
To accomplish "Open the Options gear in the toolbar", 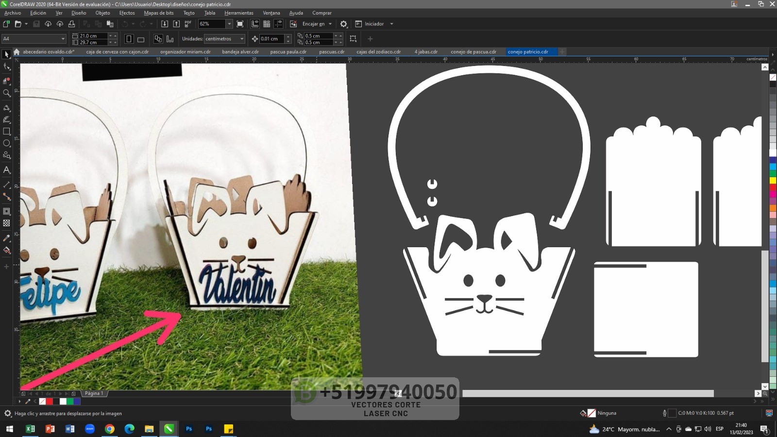I will [344, 24].
